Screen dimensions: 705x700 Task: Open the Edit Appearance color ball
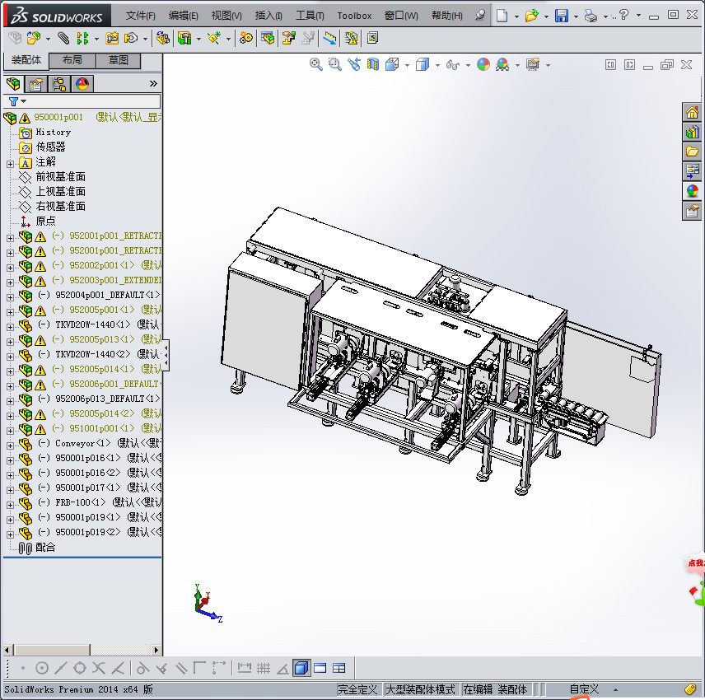[483, 64]
